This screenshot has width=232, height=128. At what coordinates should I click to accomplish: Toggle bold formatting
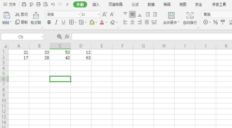click(49, 22)
